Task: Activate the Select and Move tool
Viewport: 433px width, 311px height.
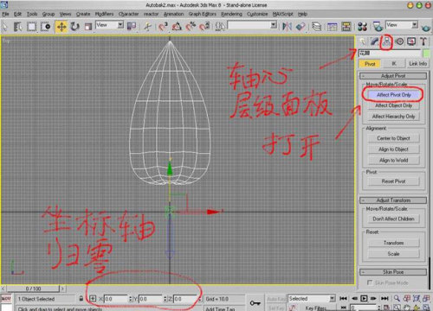Action: [61, 27]
